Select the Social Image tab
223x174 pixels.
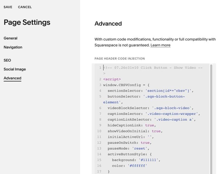[x=15, y=69]
